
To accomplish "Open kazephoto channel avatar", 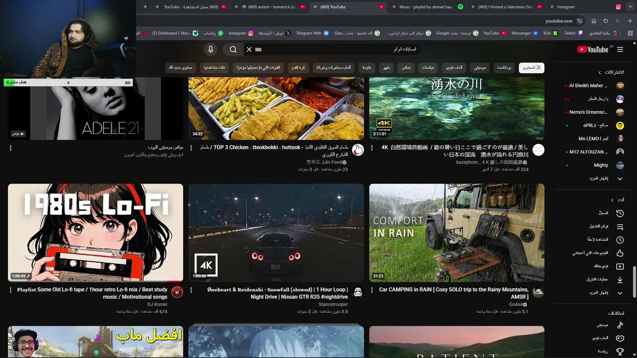I will coord(538,150).
